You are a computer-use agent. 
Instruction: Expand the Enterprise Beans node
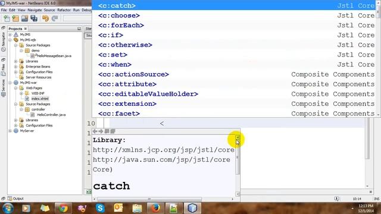(x=16, y=67)
